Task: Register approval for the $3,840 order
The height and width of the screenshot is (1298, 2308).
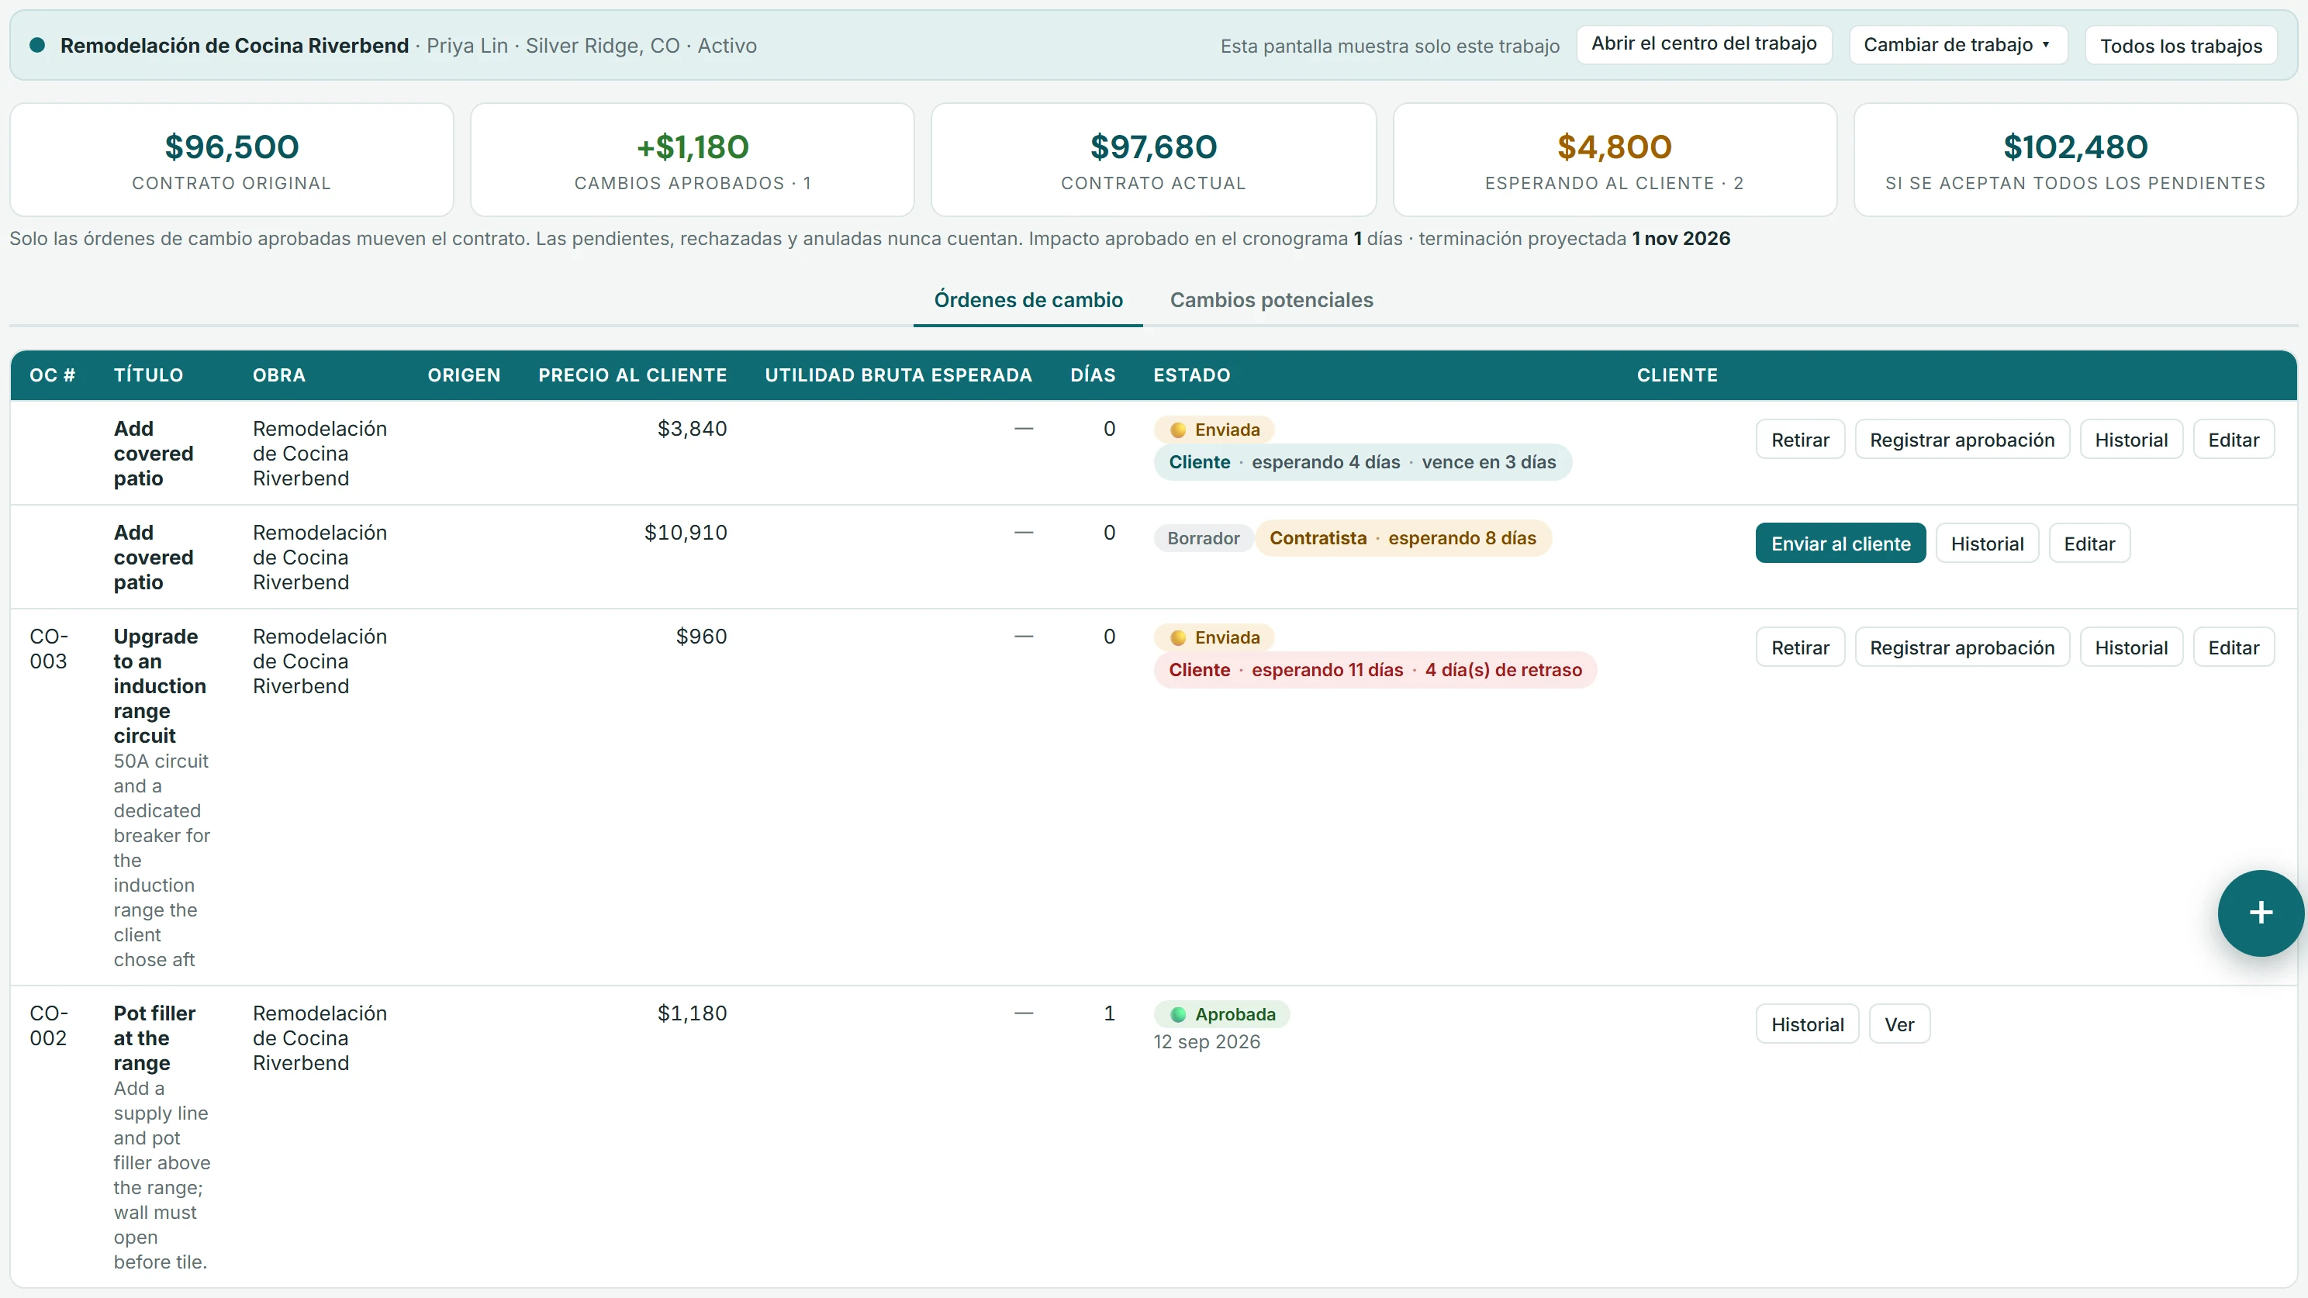Action: [1961, 440]
